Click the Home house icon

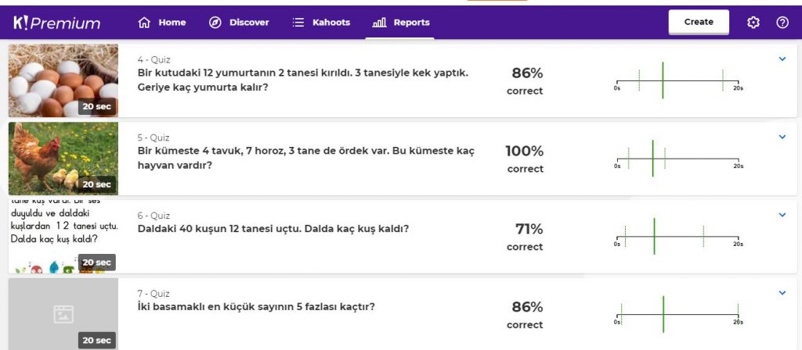tap(144, 23)
